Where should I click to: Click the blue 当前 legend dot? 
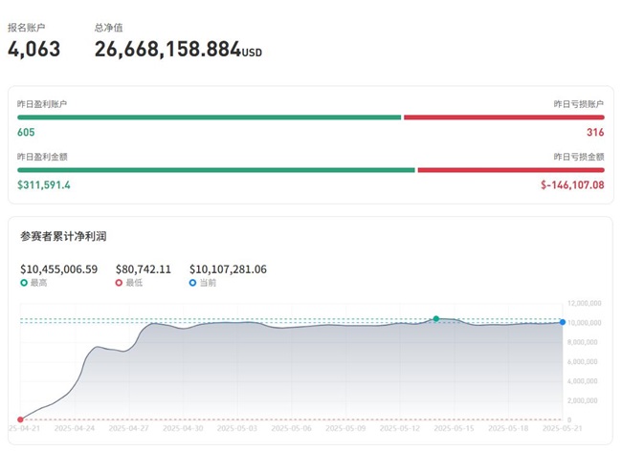click(193, 284)
